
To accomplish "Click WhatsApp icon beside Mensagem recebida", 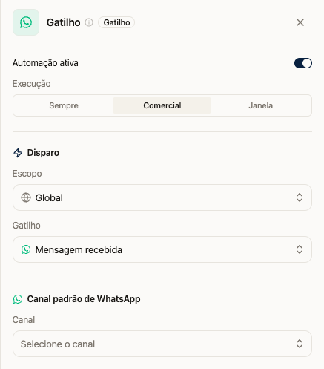I will coord(26,249).
